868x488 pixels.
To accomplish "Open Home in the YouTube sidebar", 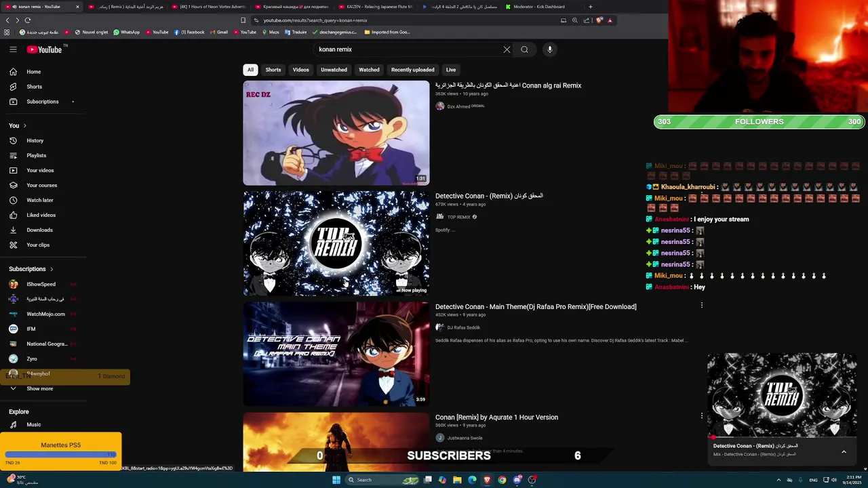I will tap(34, 72).
